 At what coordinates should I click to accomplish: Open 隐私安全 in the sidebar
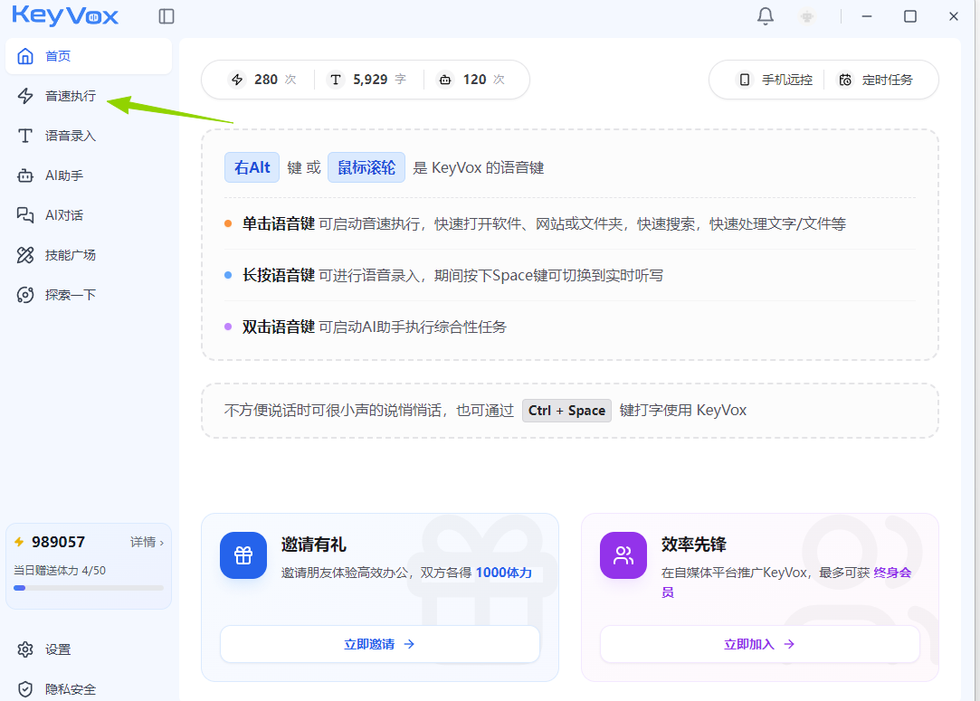pyautogui.click(x=89, y=689)
